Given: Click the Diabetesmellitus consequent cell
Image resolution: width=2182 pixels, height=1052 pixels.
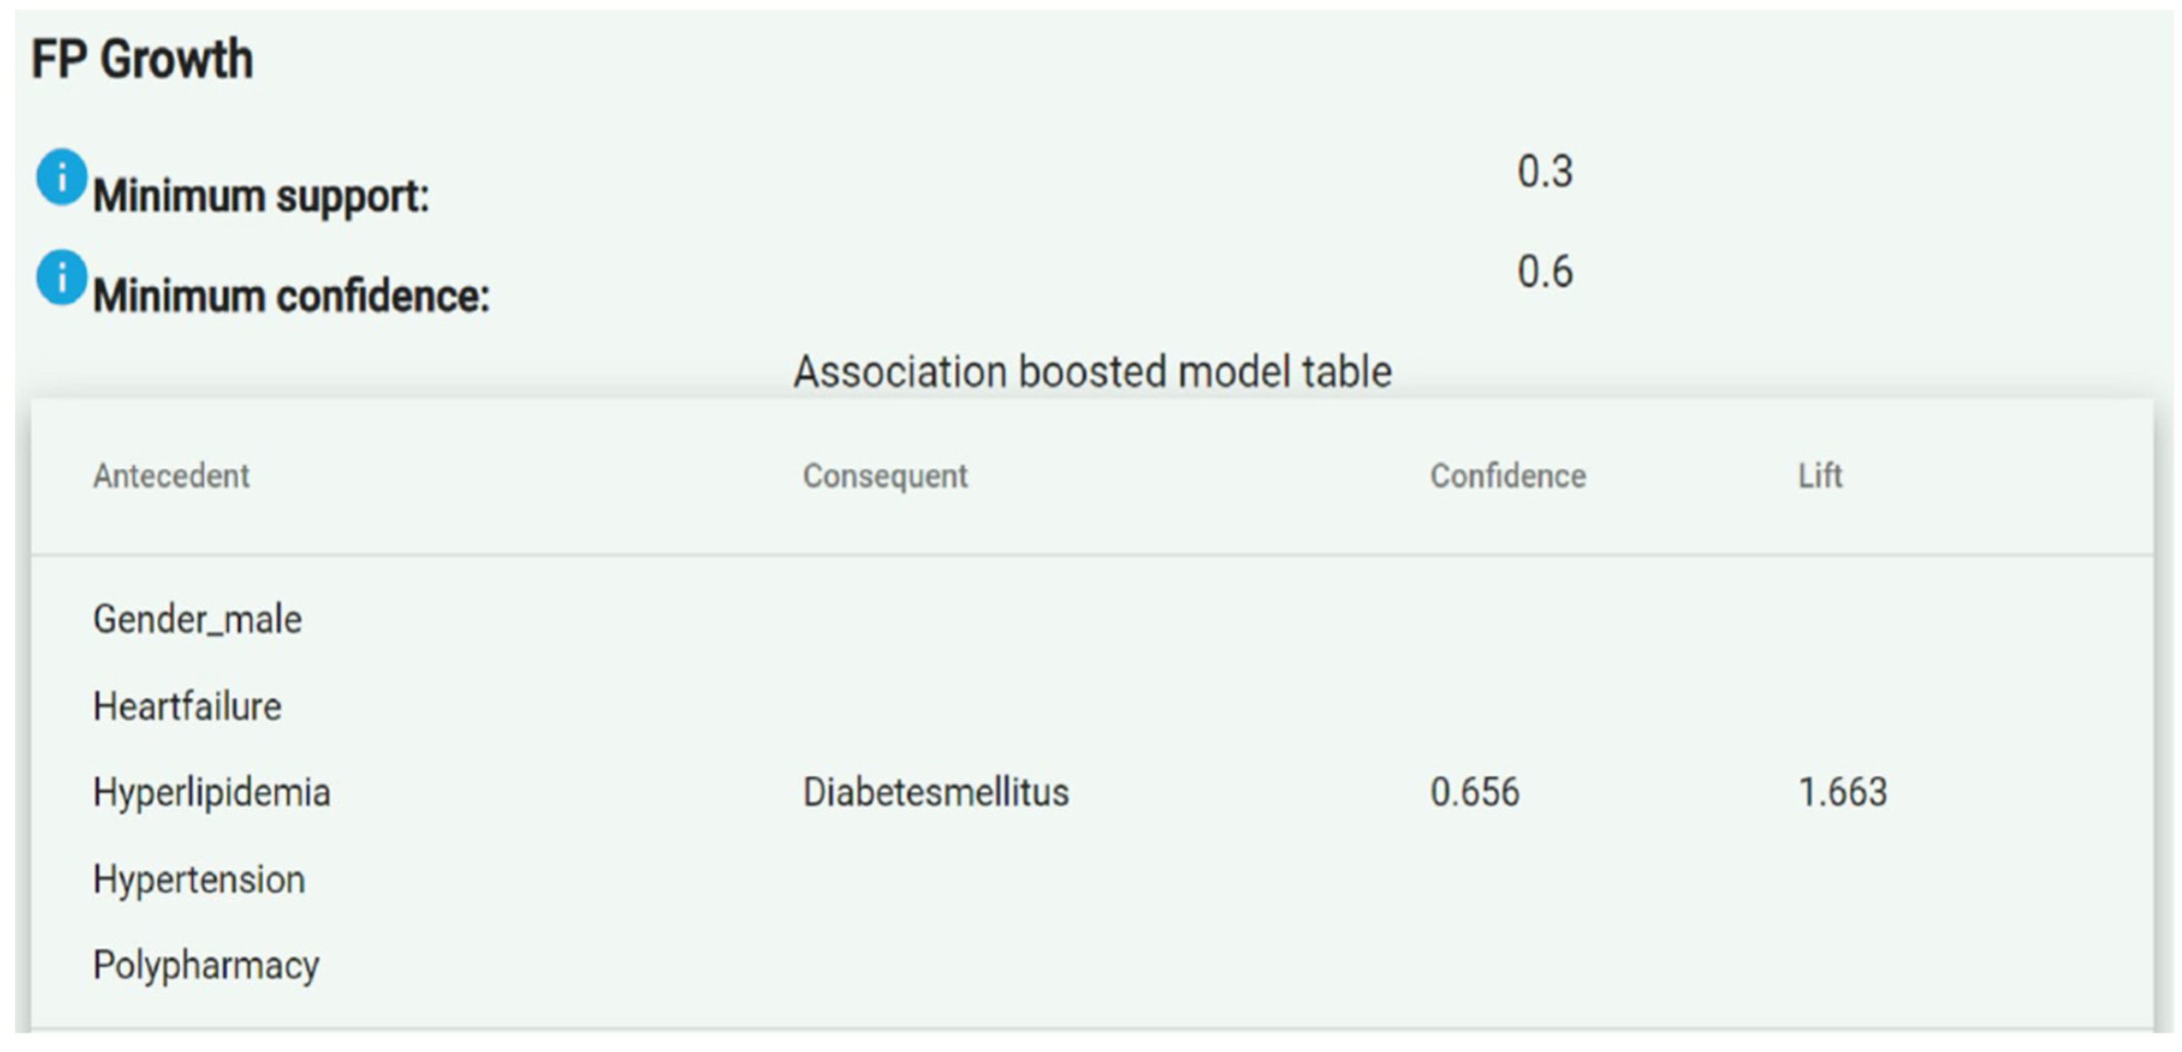Looking at the screenshot, I should [x=935, y=792].
